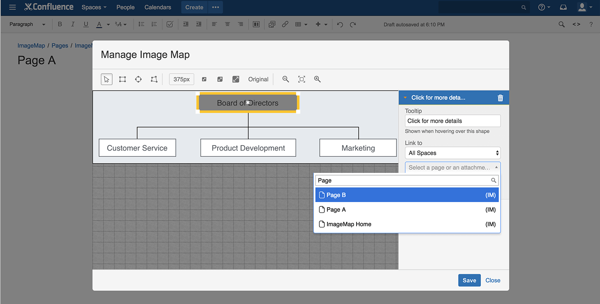Viewport: 600px width, 304px height.
Task: Insert a link in the editor
Action: pyautogui.click(x=285, y=24)
